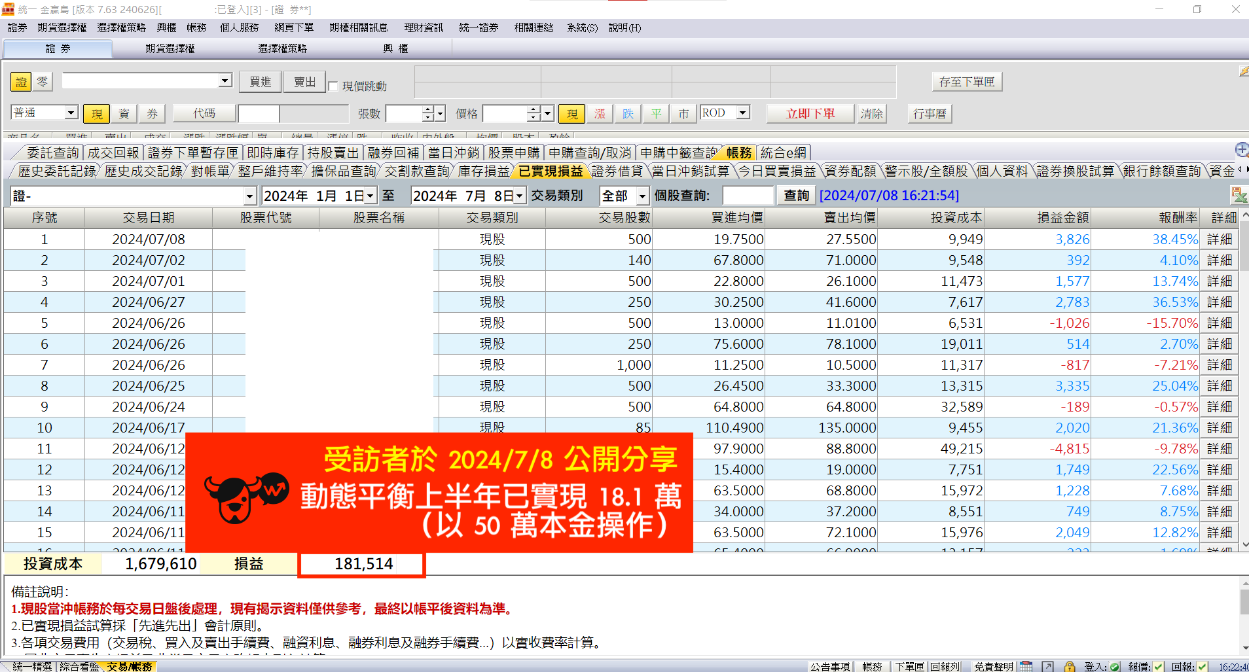Switch to the 當日沖銷試算 sub-tab
The height and width of the screenshot is (672, 1249).
(691, 171)
